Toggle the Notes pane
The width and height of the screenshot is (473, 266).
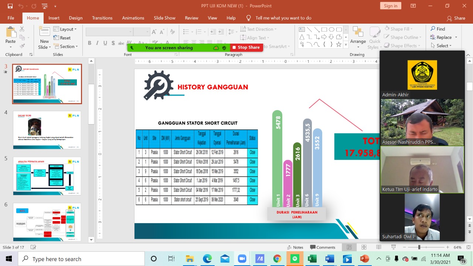pyautogui.click(x=295, y=247)
